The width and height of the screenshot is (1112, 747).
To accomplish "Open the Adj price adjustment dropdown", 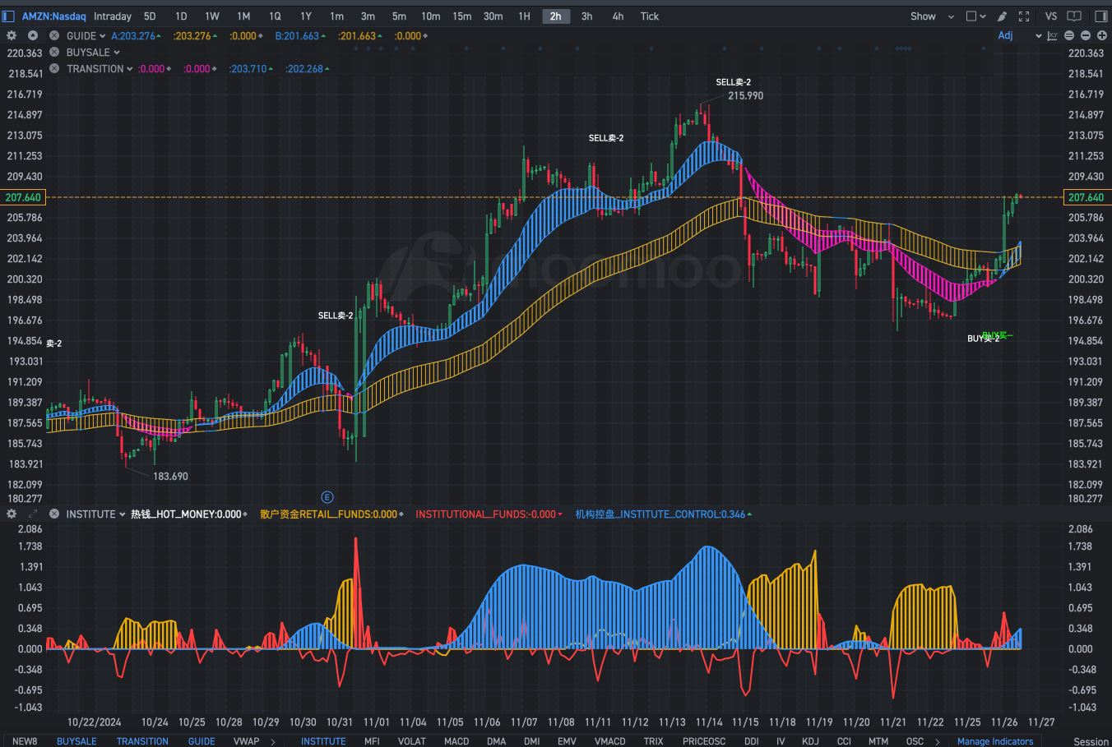I will pyautogui.click(x=1019, y=35).
